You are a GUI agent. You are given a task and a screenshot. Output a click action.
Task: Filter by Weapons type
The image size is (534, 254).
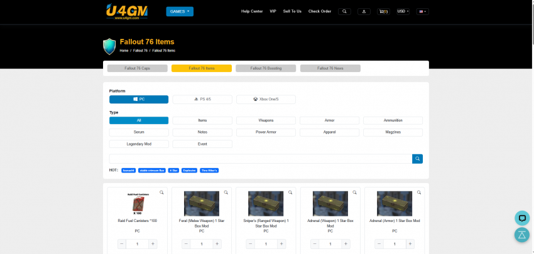[x=266, y=120]
